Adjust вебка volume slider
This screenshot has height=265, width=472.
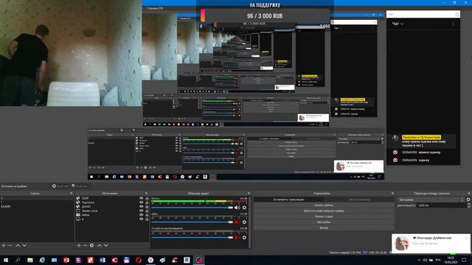pos(192,222)
